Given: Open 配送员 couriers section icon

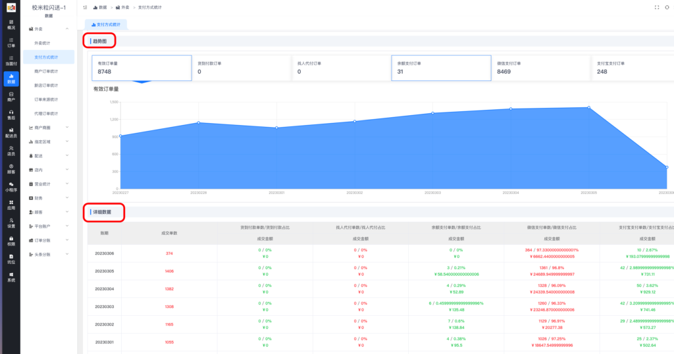Looking at the screenshot, I should pyautogui.click(x=11, y=132).
